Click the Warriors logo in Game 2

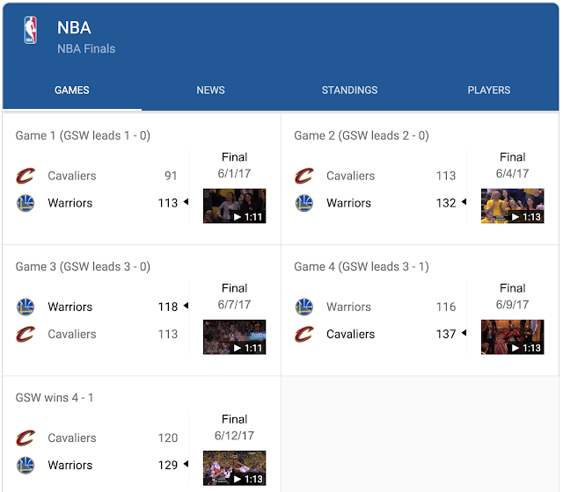point(304,203)
